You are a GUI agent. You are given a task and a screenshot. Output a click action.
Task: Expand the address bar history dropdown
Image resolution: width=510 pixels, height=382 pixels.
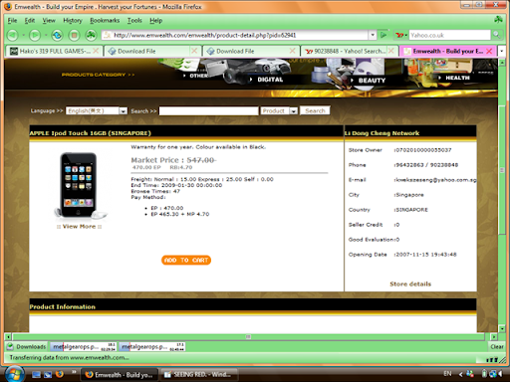tap(373, 35)
